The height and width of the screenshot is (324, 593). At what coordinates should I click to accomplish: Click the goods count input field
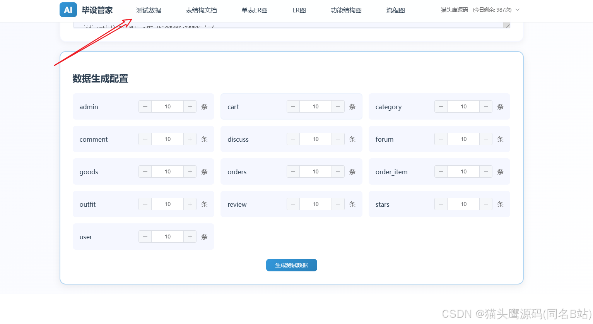click(167, 171)
